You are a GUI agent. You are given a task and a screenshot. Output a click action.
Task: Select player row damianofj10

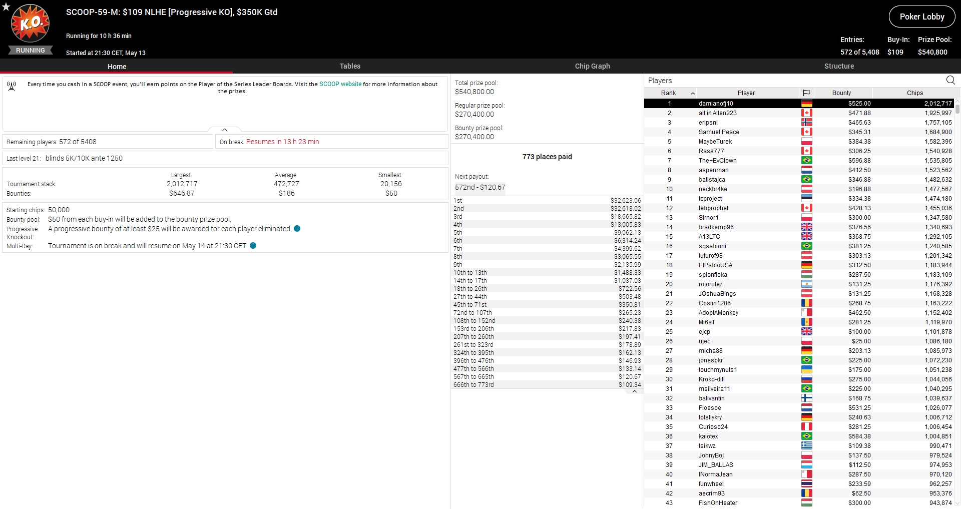(x=799, y=104)
